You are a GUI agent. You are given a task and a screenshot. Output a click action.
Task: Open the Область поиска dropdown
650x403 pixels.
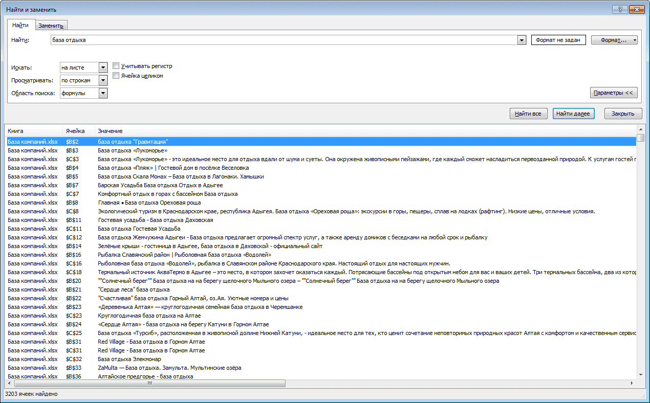(x=103, y=93)
